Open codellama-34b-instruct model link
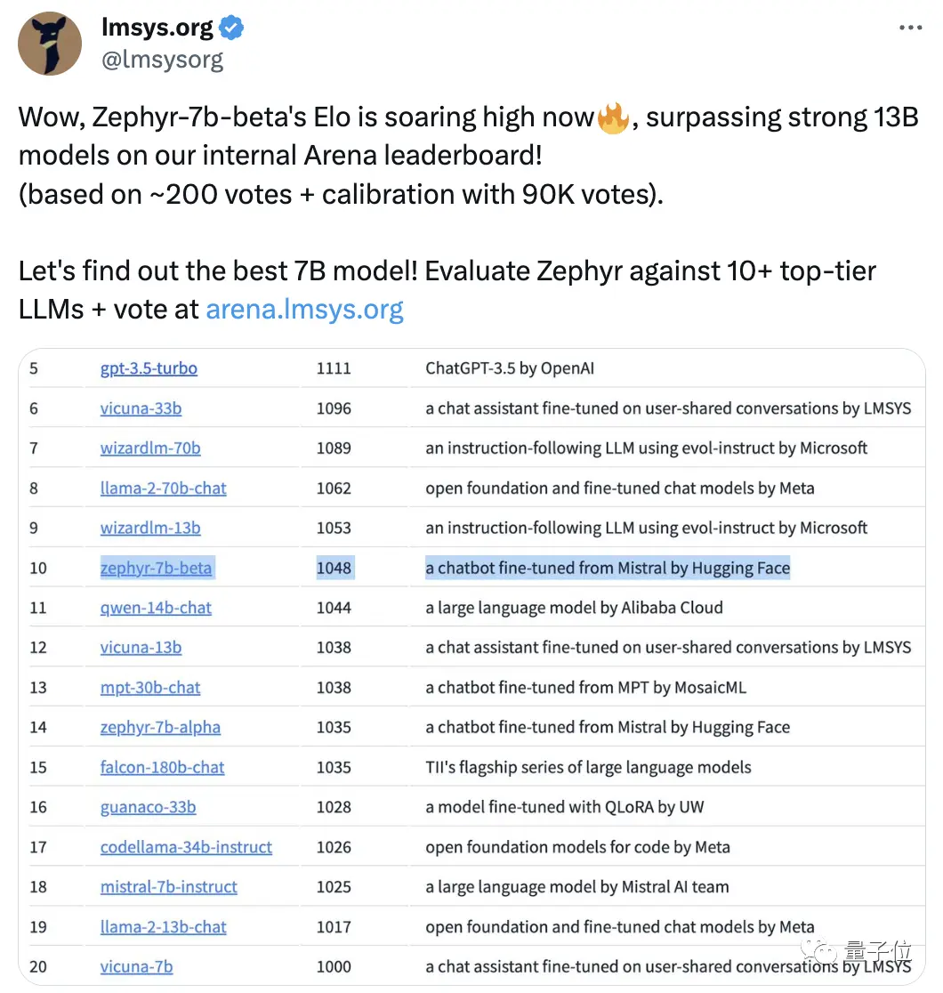Screen dimensions: 943x993 tap(186, 847)
